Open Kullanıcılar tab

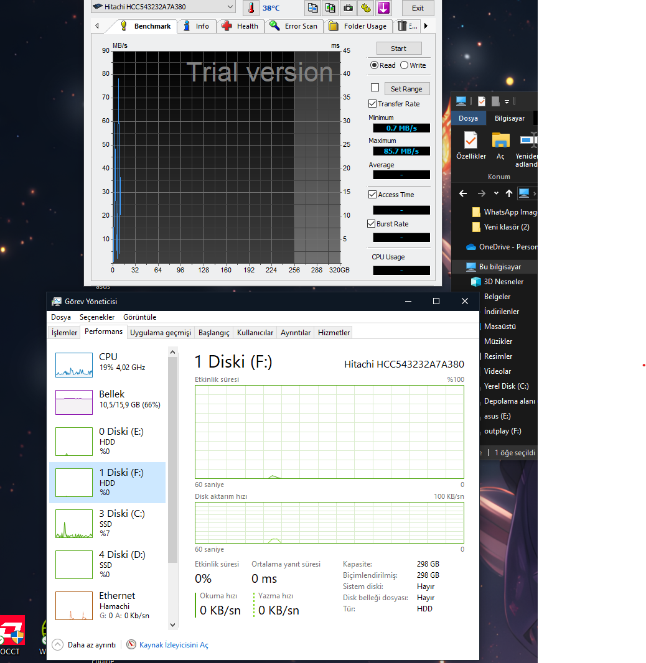click(x=255, y=333)
